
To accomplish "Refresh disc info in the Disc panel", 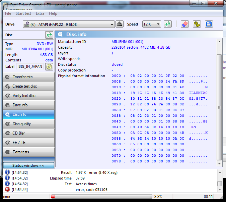I will (x=49, y=35).
